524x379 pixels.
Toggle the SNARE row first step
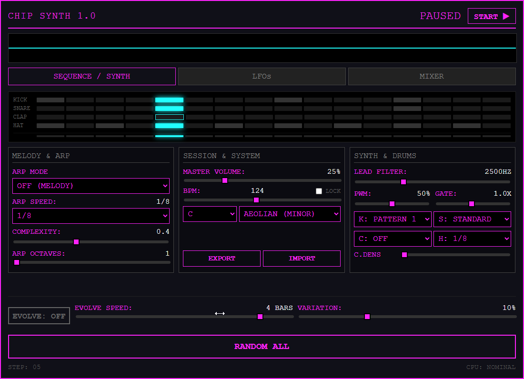click(x=50, y=109)
